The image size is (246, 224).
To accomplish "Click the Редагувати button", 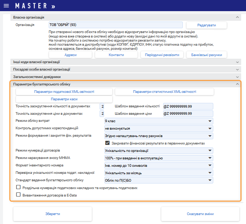I will (x=206, y=25).
